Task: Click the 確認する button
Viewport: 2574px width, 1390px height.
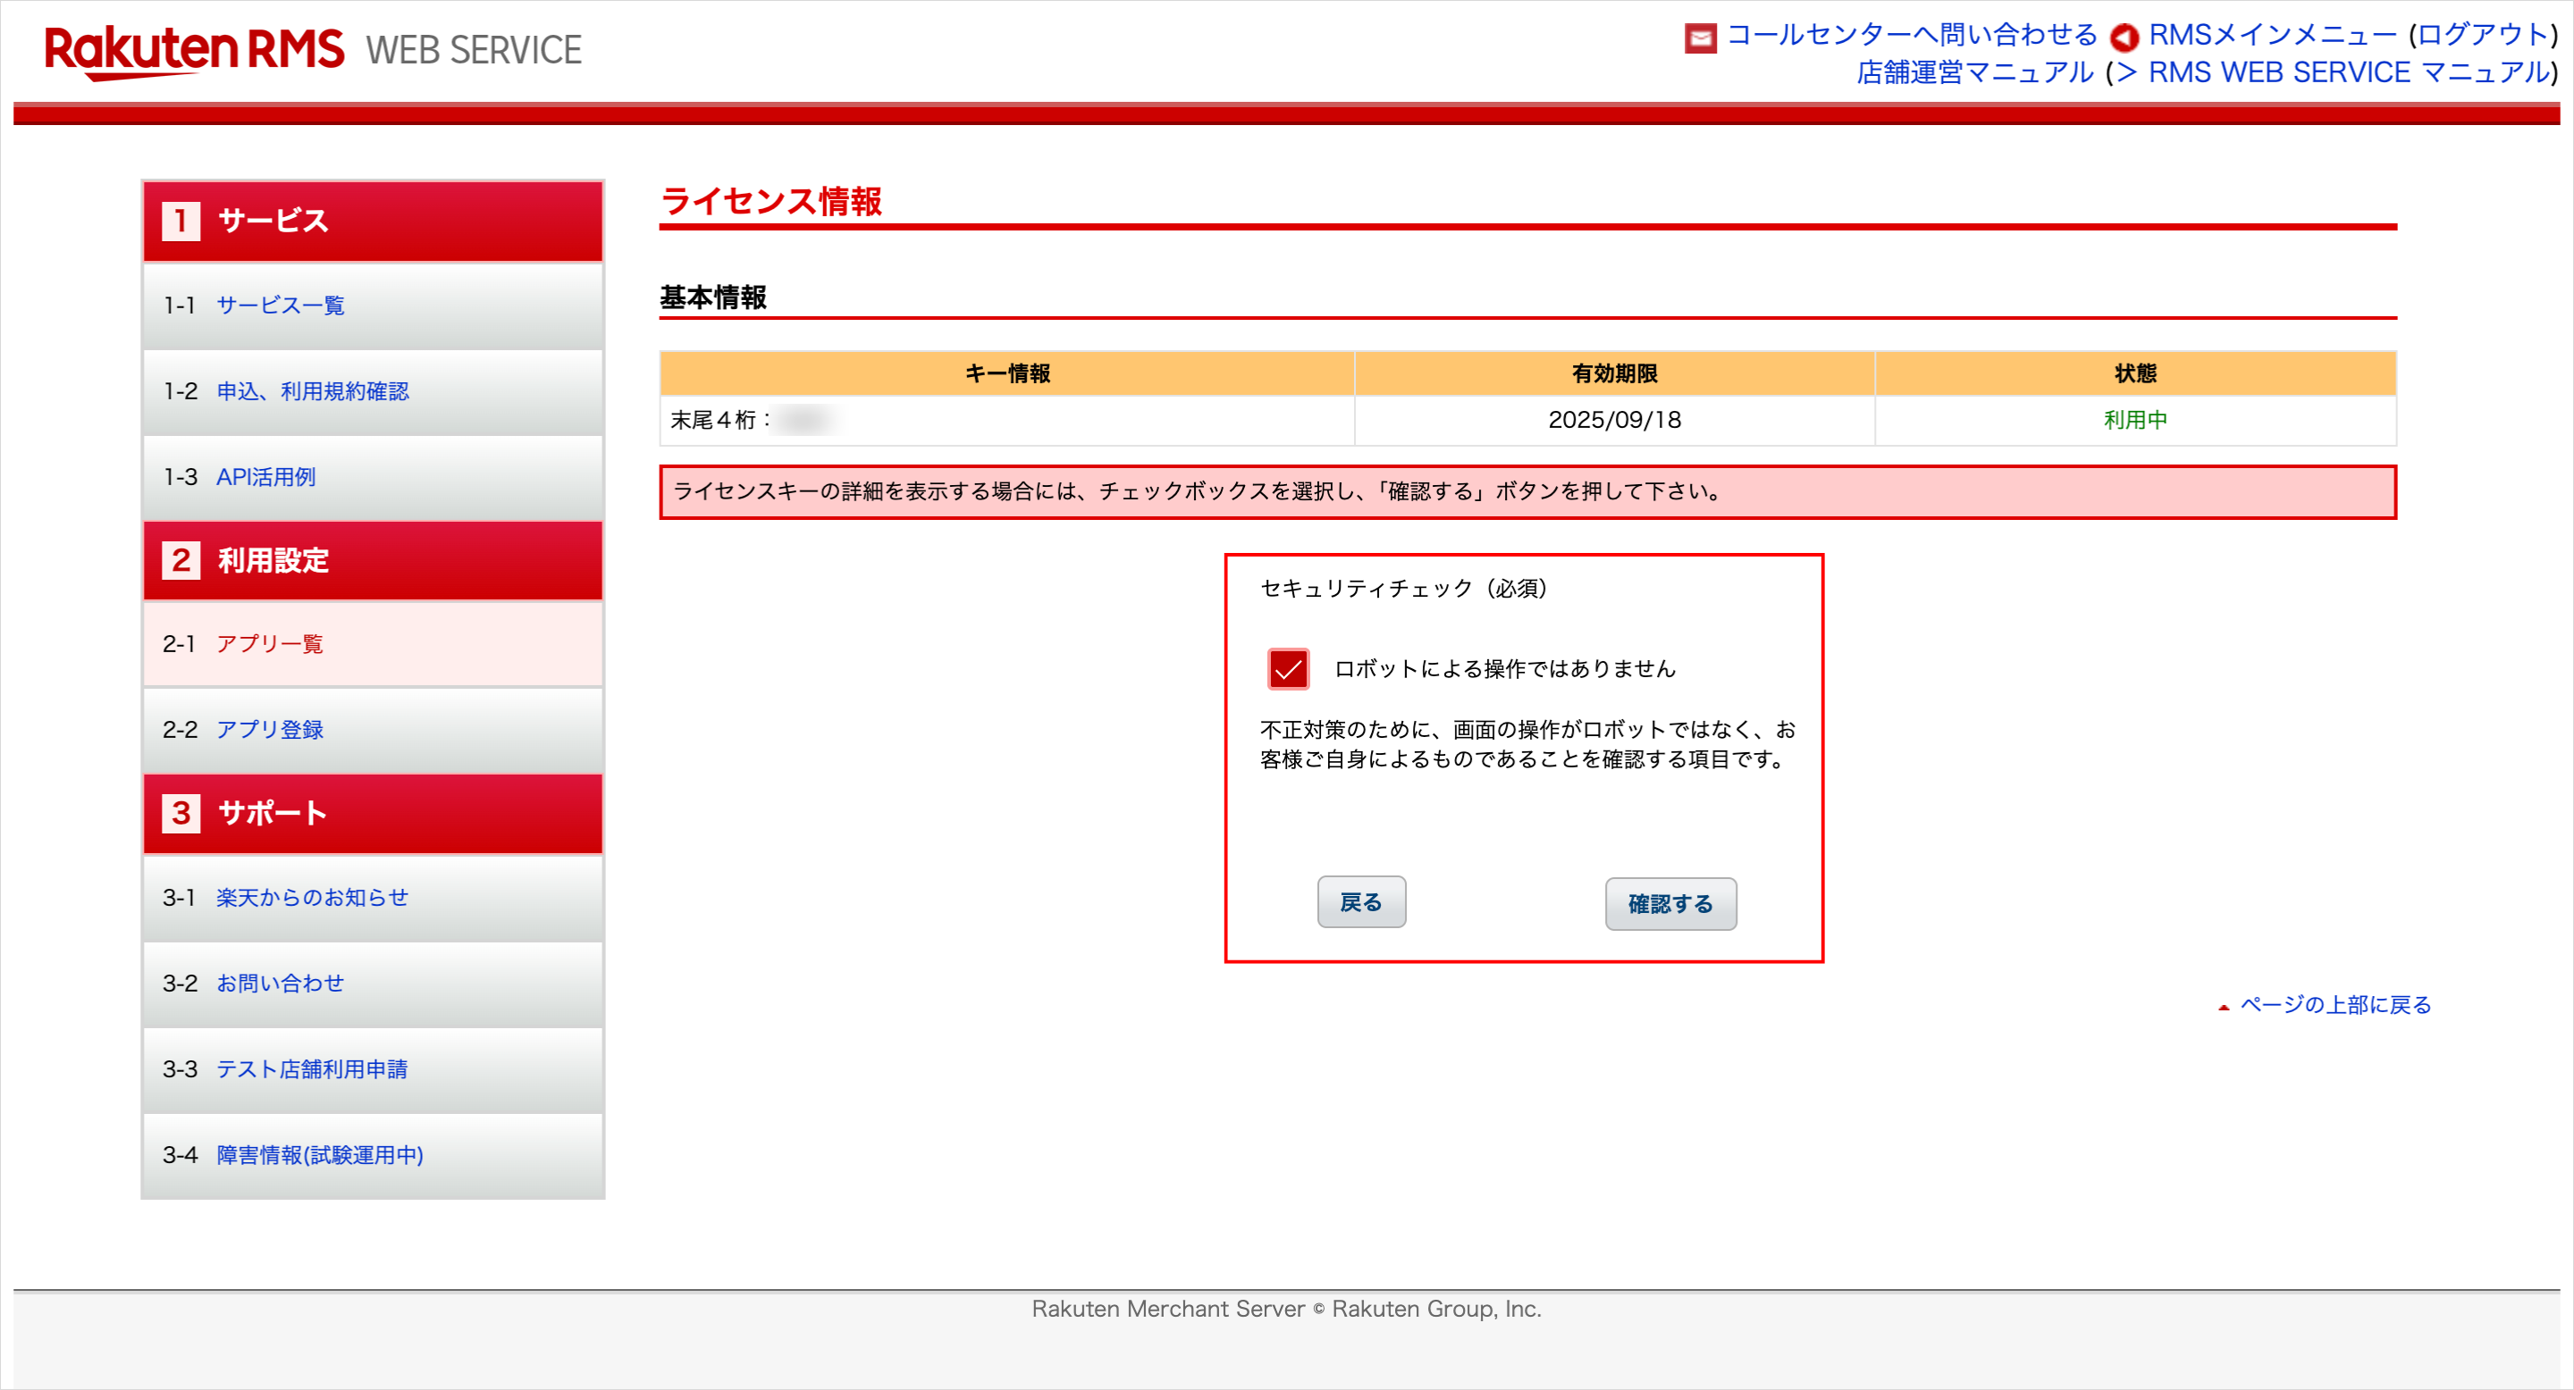Action: [x=1670, y=904]
